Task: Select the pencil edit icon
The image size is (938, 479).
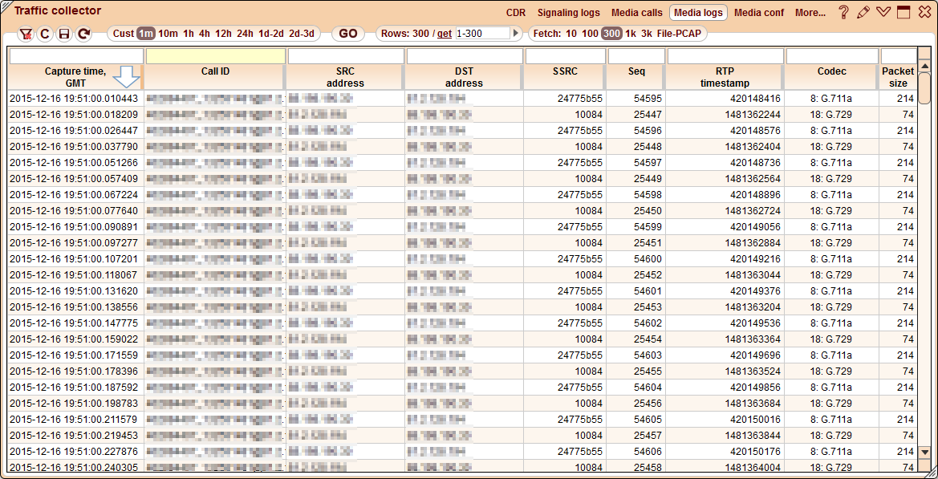Action: point(863,12)
